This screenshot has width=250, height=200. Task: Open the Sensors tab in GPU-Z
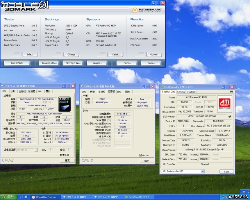181,92
